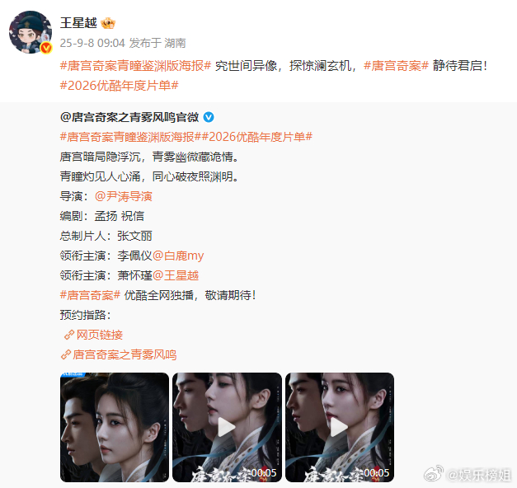The image size is (517, 488).
Task: Click the #唐宫奇案# hashtag near 优酷全网独播
Action: 90,295
